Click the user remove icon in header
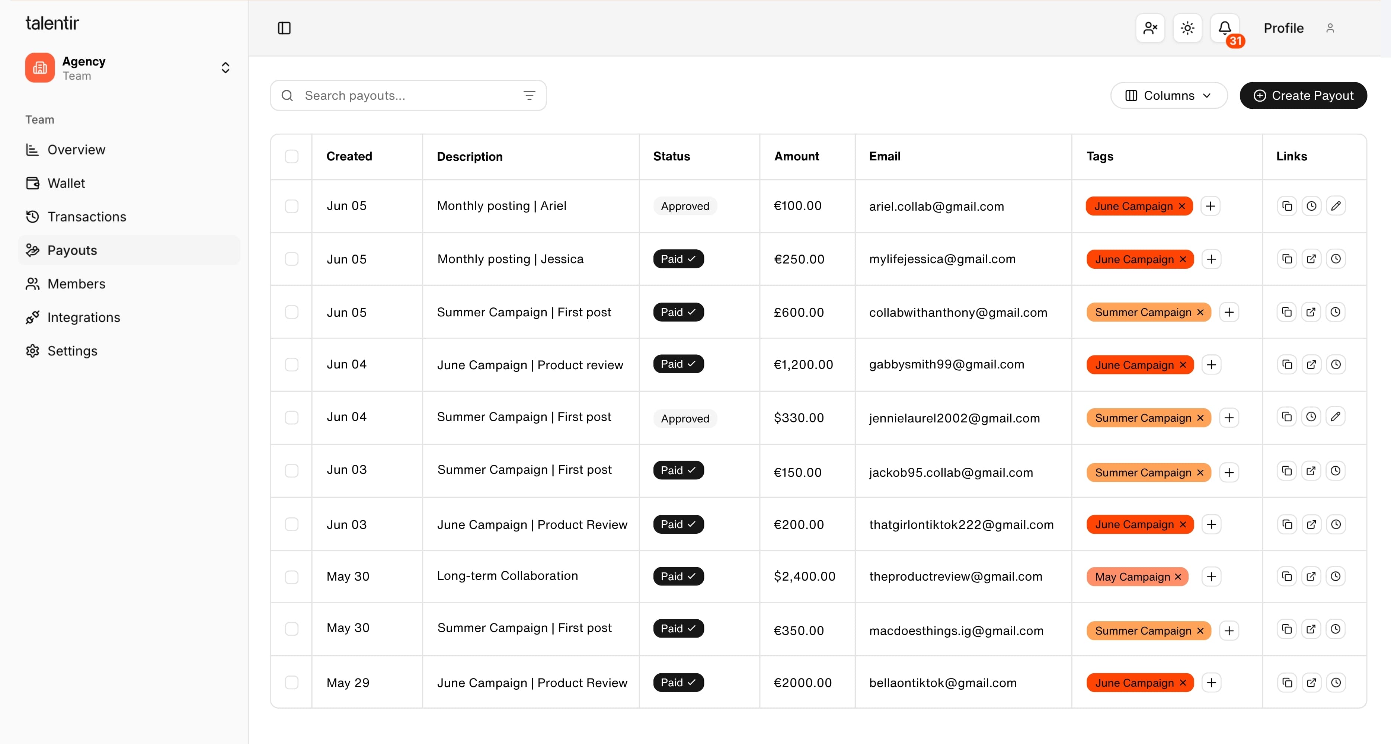 1150,28
